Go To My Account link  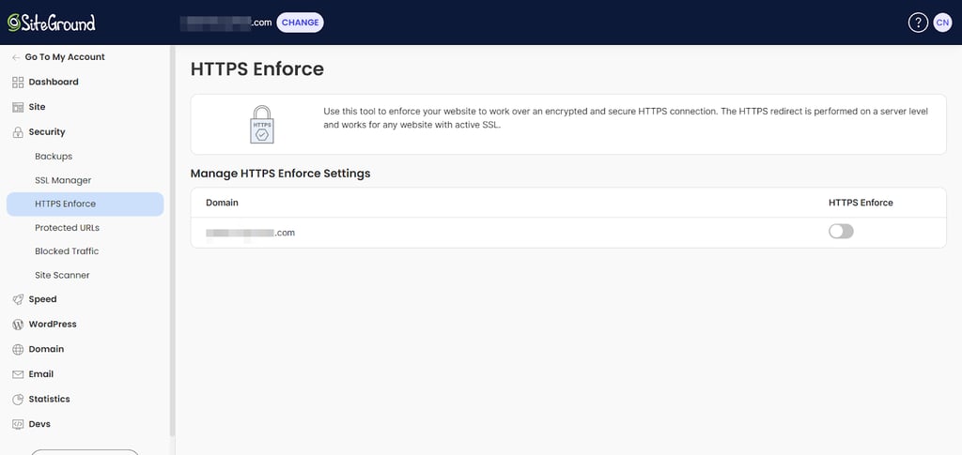coord(65,57)
